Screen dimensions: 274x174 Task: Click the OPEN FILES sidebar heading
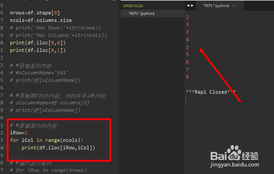coord(133,6)
